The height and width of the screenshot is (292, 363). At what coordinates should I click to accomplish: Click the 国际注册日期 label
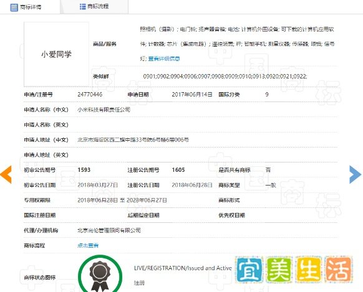tap(39, 215)
